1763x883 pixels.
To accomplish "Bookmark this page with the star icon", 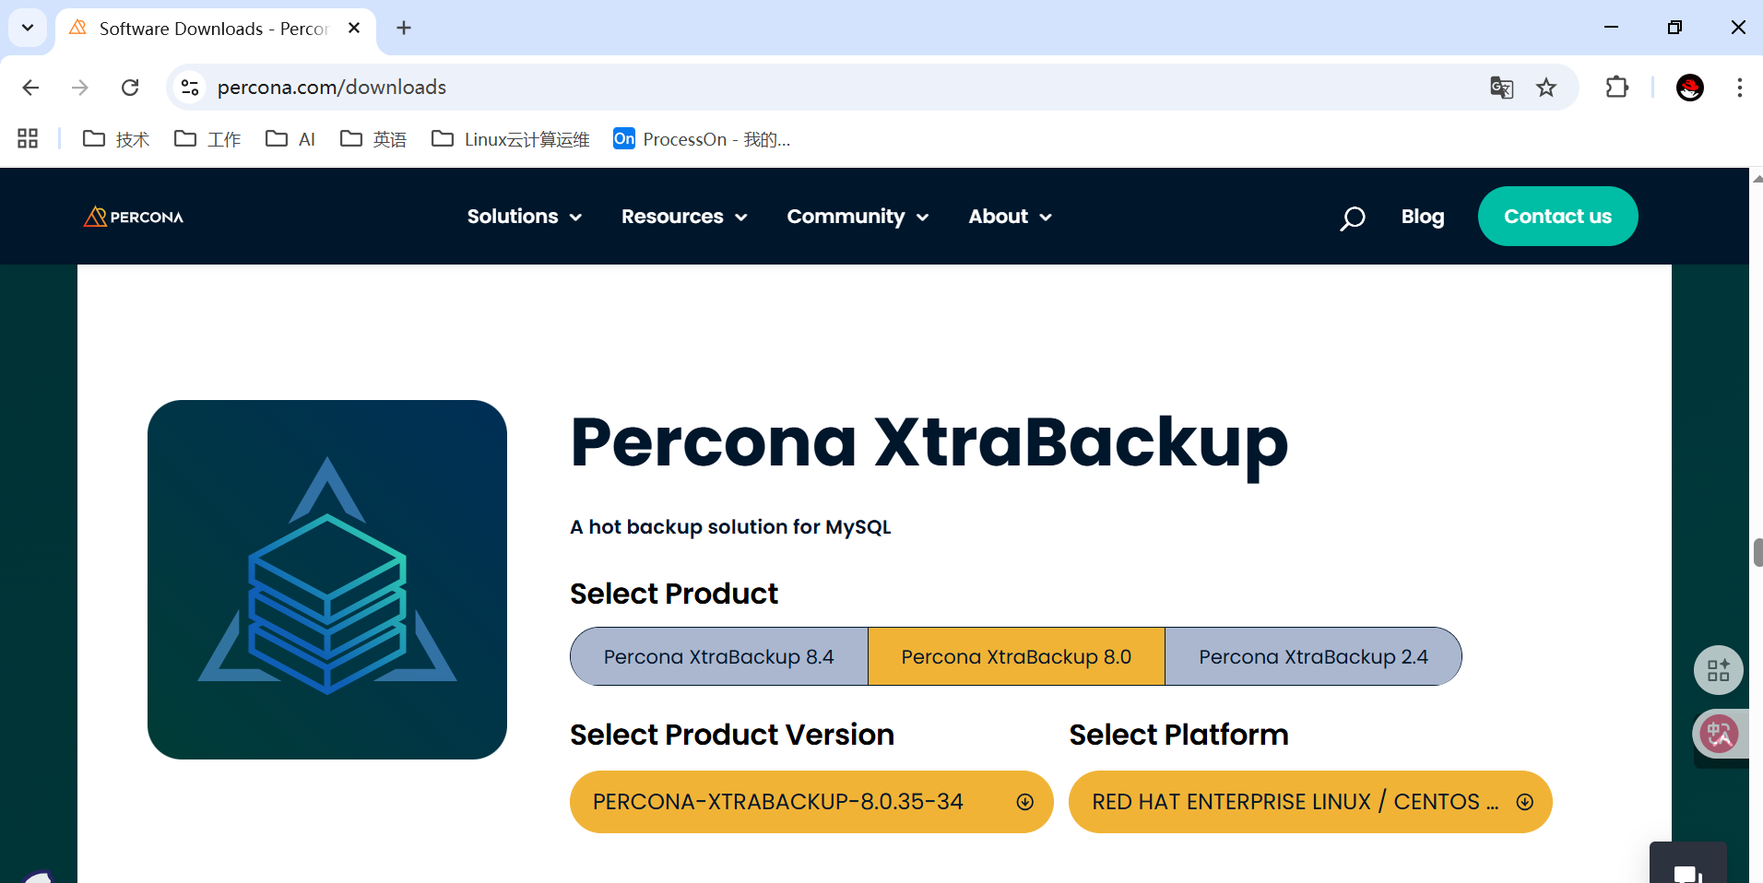I will [1546, 88].
